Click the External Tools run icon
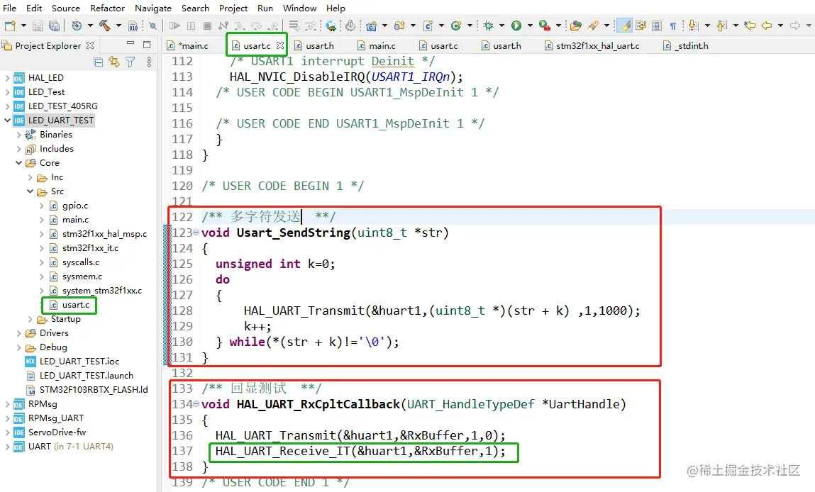 tap(544, 26)
